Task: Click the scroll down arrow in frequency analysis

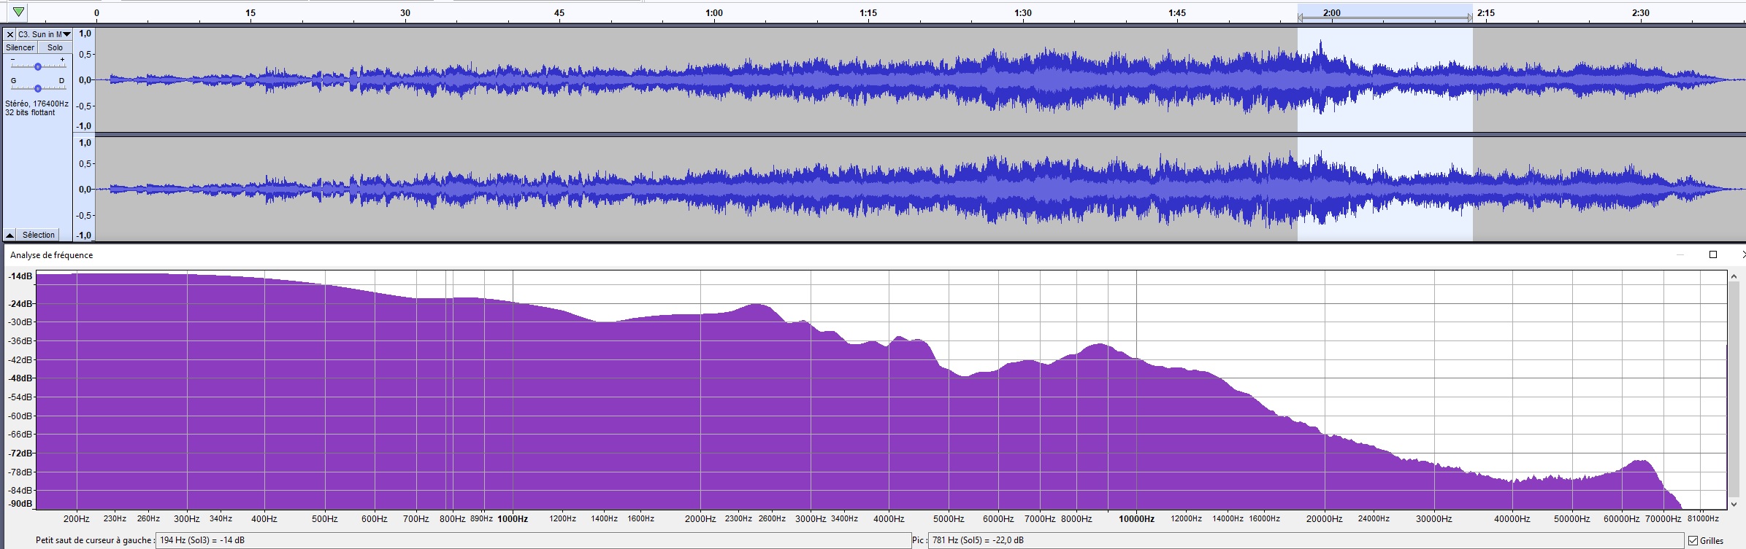Action: coord(1734,504)
